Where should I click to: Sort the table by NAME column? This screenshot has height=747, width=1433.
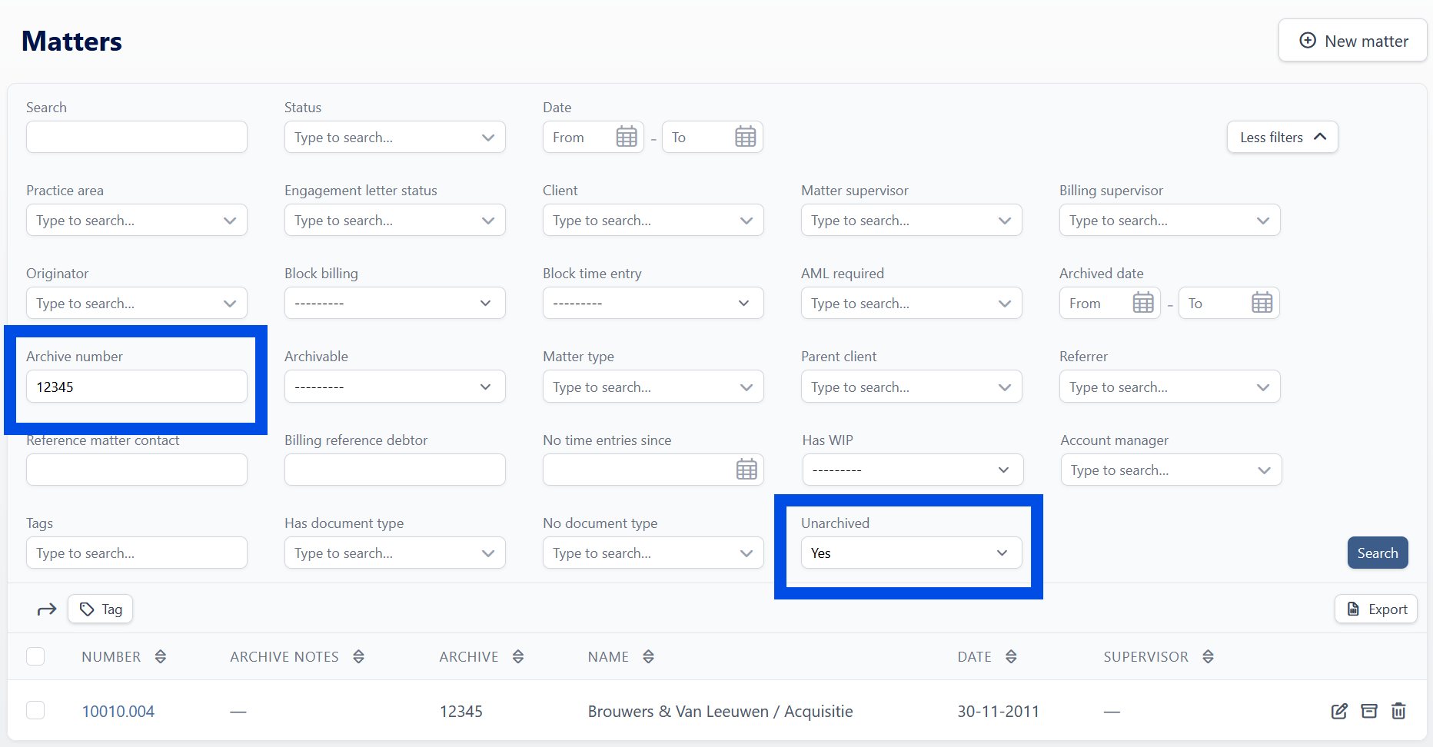(648, 656)
